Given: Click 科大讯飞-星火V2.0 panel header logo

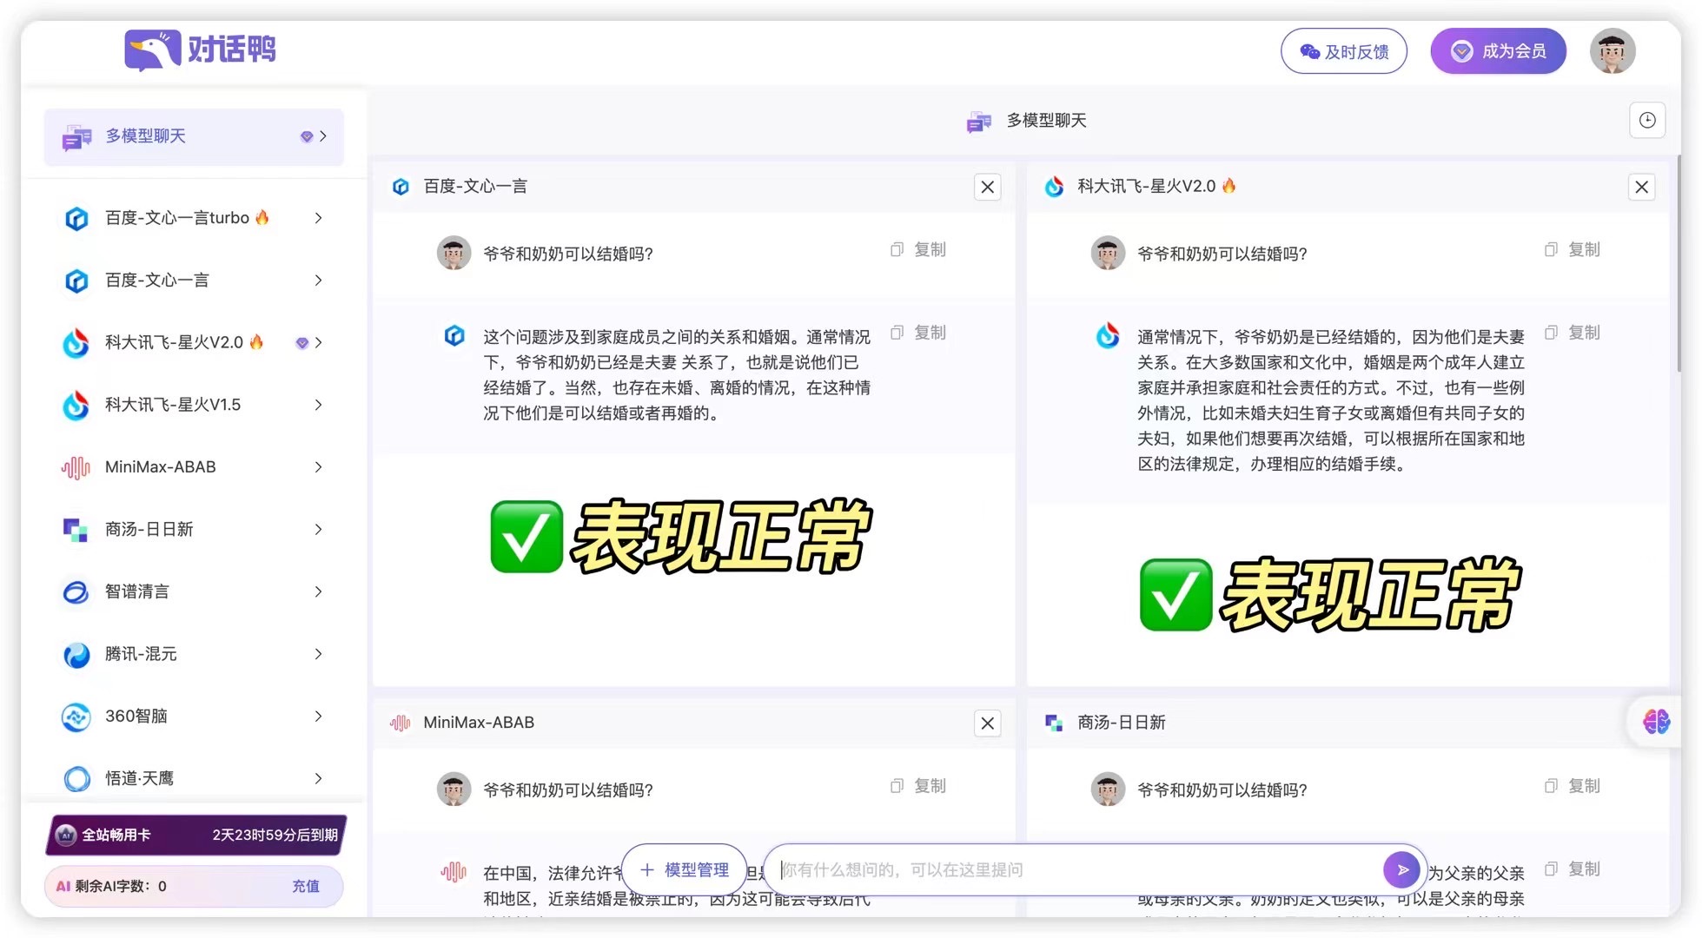Looking at the screenshot, I should tap(1054, 187).
